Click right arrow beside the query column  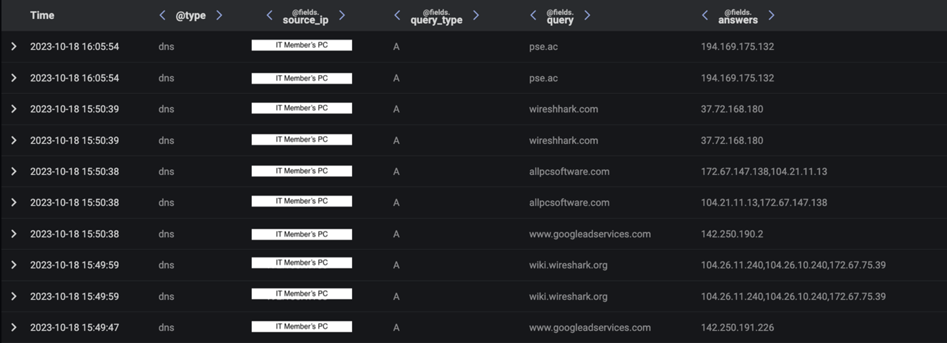[587, 15]
